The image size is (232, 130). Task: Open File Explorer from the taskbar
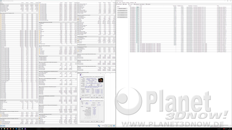coord(5,129)
